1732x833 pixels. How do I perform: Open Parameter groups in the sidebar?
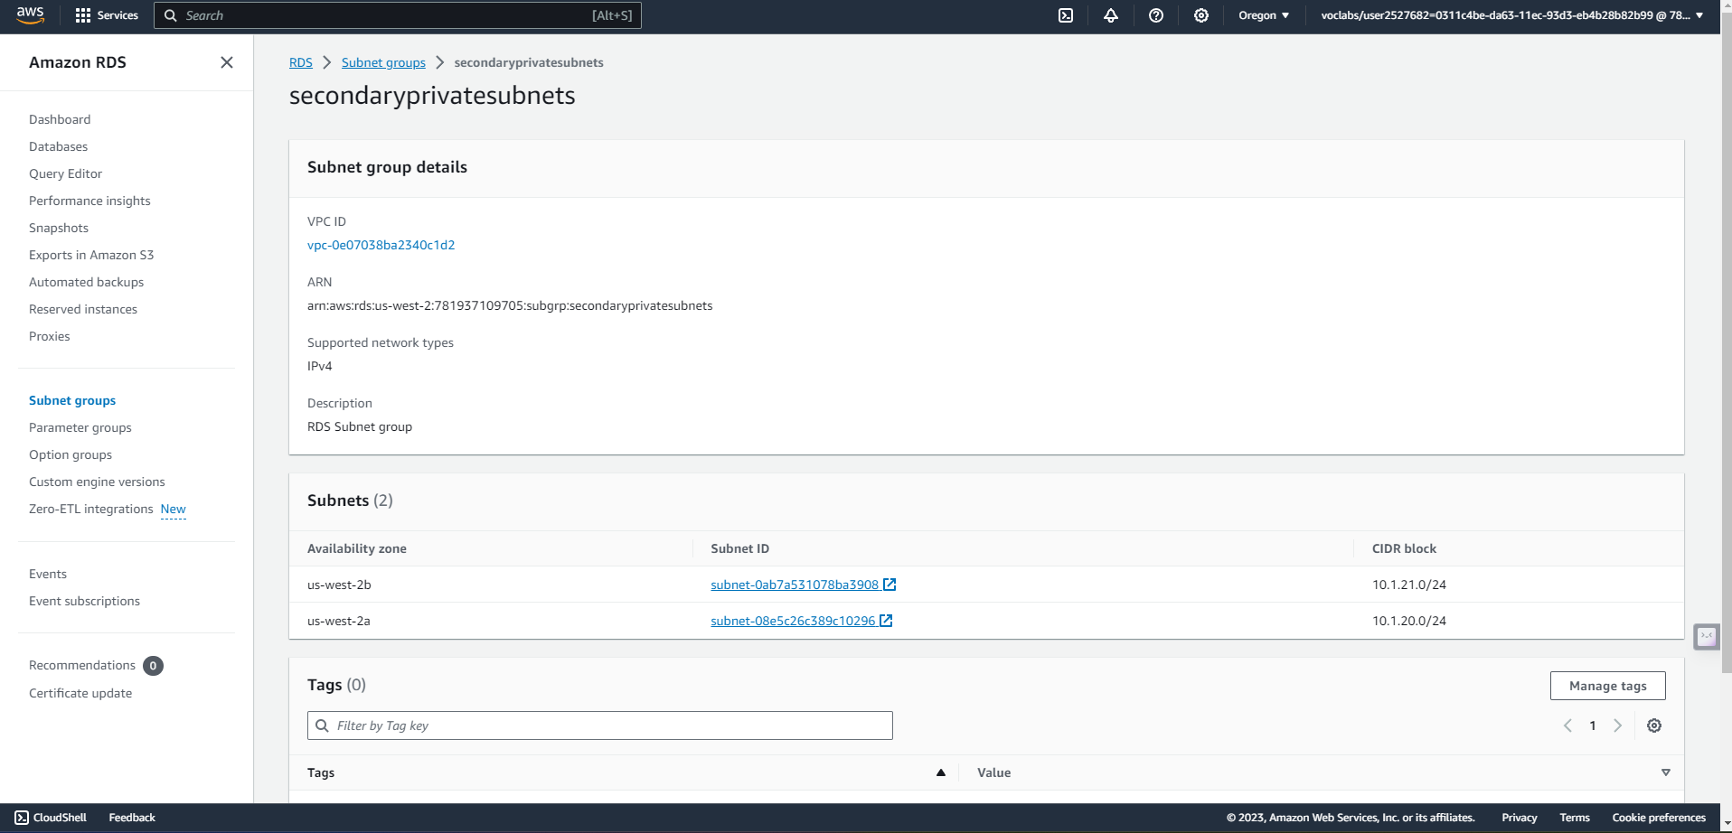80,427
